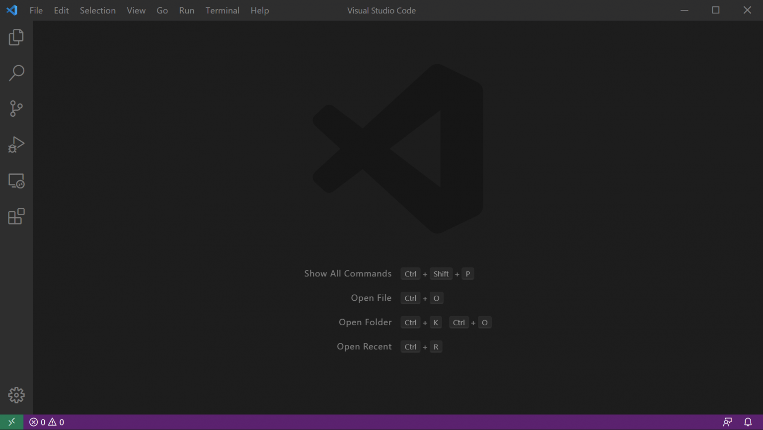Click the green remote window indicator
The height and width of the screenshot is (430, 763).
click(11, 422)
